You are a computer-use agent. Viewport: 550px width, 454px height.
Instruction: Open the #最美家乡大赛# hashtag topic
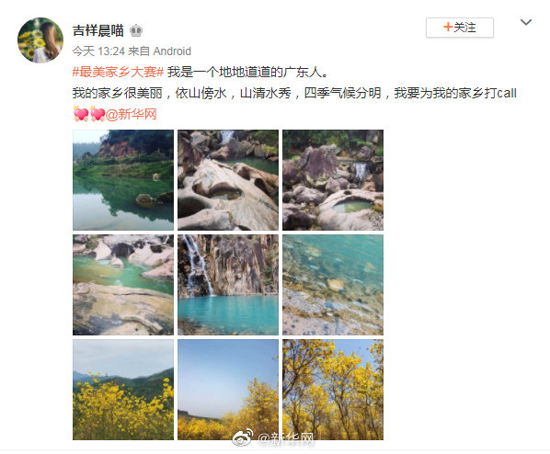coord(119,72)
